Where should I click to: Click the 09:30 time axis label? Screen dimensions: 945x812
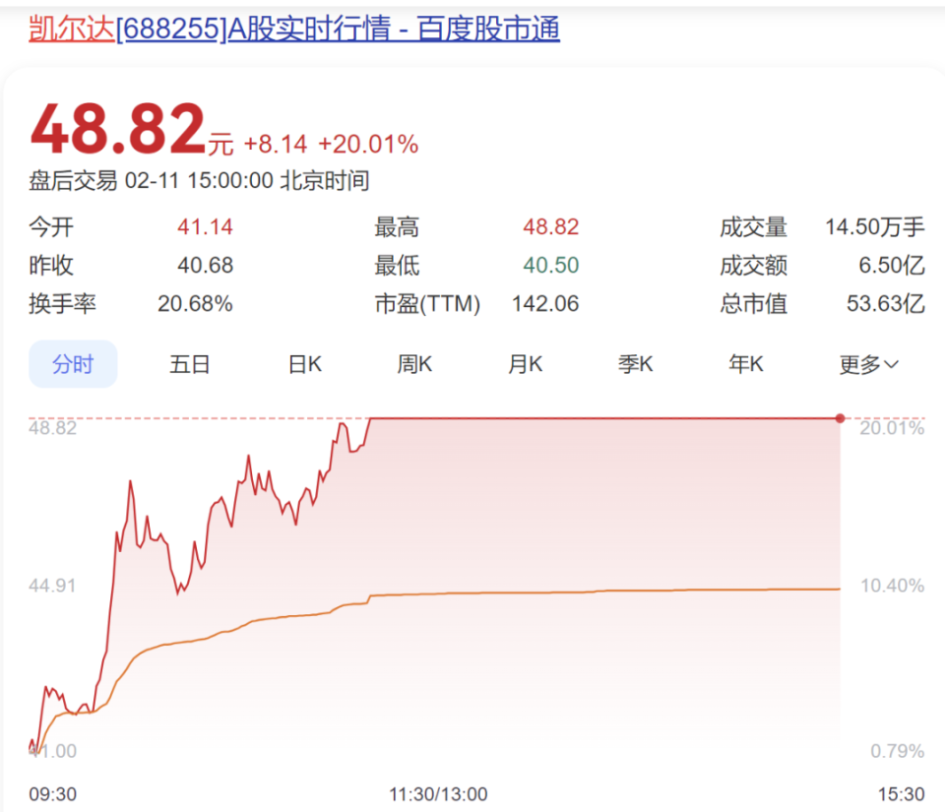pos(53,794)
